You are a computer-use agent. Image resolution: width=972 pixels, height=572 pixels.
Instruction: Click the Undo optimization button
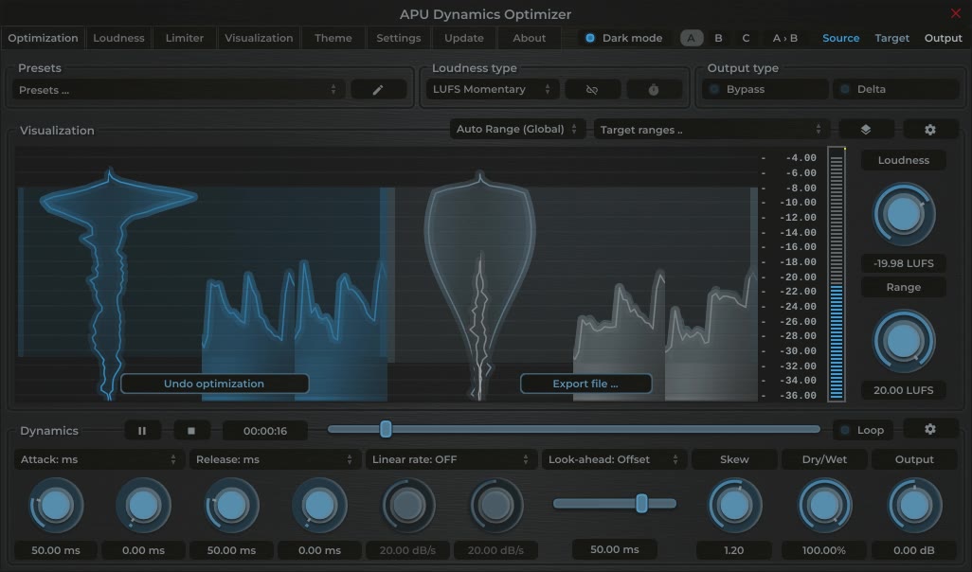coord(215,384)
